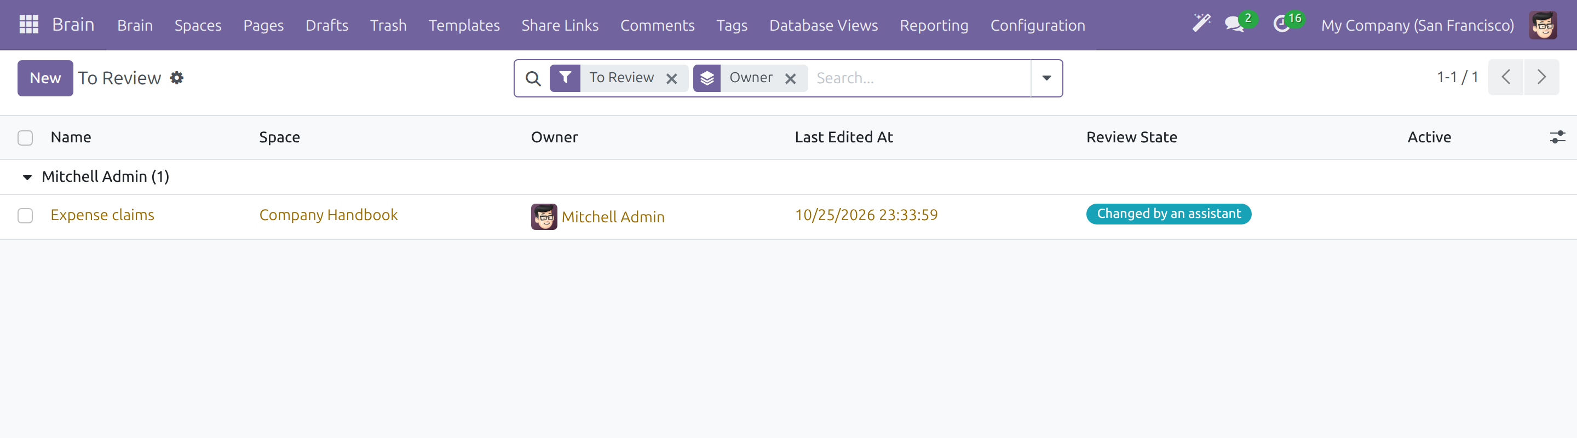Click the magic wand icon in top bar

pyautogui.click(x=1201, y=24)
